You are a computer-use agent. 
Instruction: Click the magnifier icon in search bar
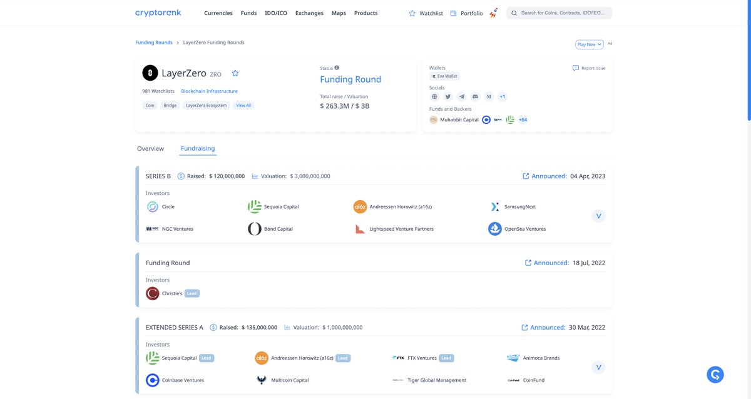click(x=514, y=13)
